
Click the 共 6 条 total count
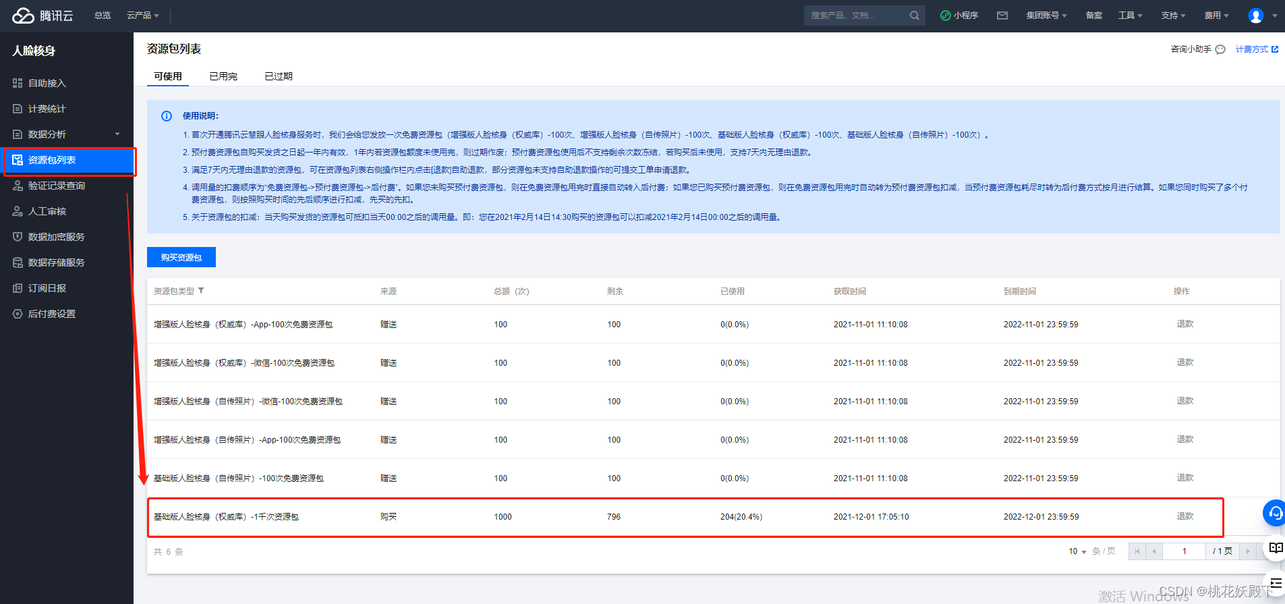pos(169,552)
